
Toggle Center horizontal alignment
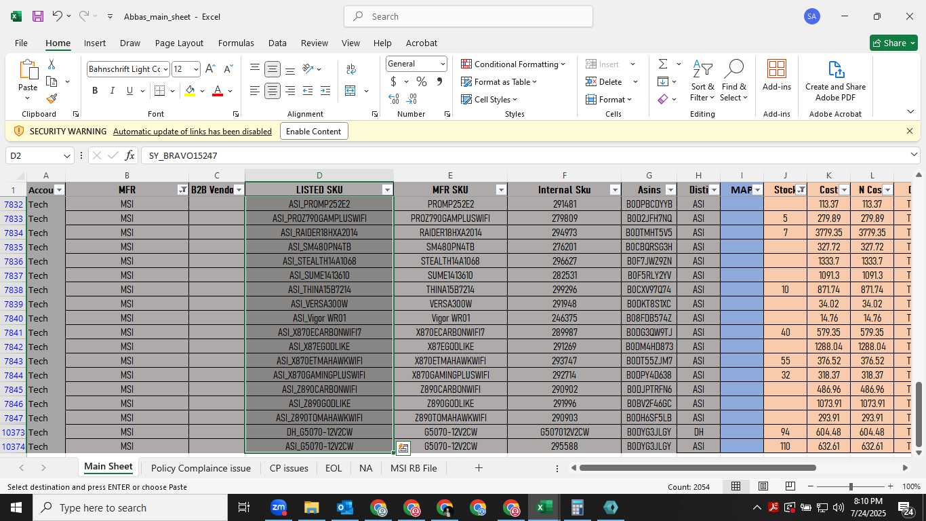click(x=273, y=91)
